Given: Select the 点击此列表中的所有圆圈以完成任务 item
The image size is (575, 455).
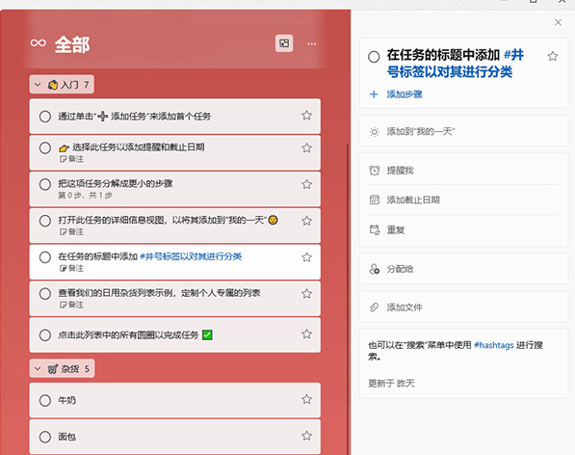Looking at the screenshot, I should (175, 335).
